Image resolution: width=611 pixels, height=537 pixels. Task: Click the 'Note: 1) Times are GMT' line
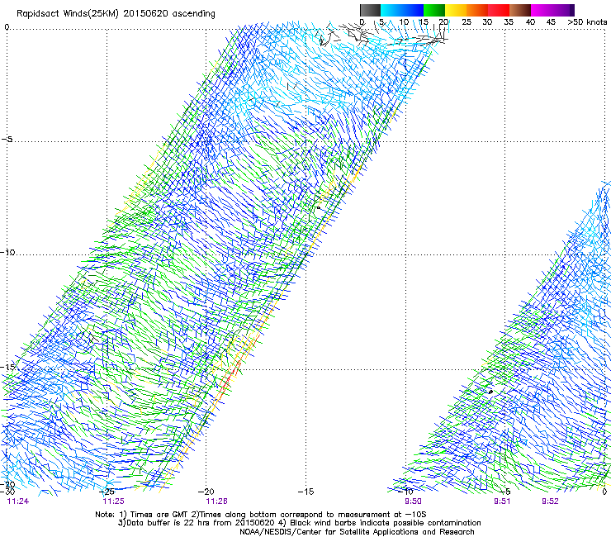[x=261, y=515]
